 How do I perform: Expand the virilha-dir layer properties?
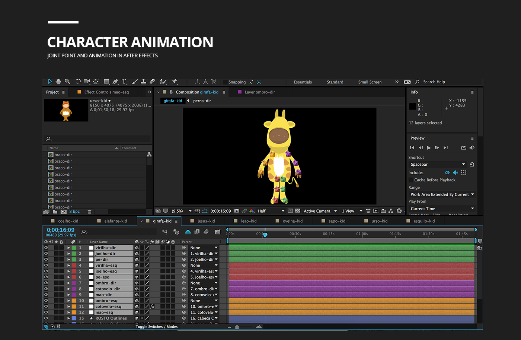pyautogui.click(x=68, y=248)
